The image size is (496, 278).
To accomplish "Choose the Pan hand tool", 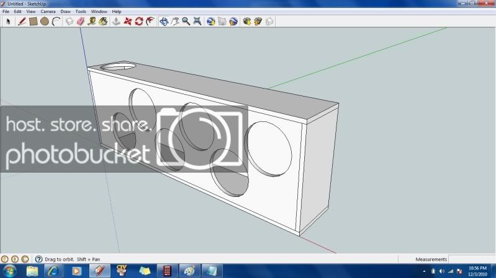I will [x=175, y=22].
